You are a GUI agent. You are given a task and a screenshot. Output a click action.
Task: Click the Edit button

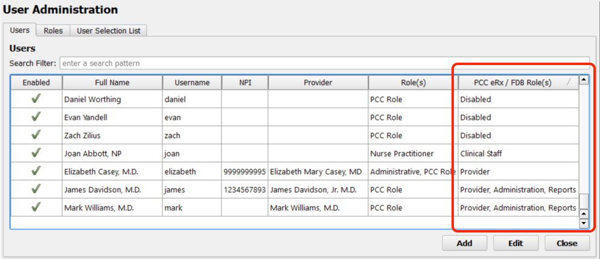click(x=516, y=243)
